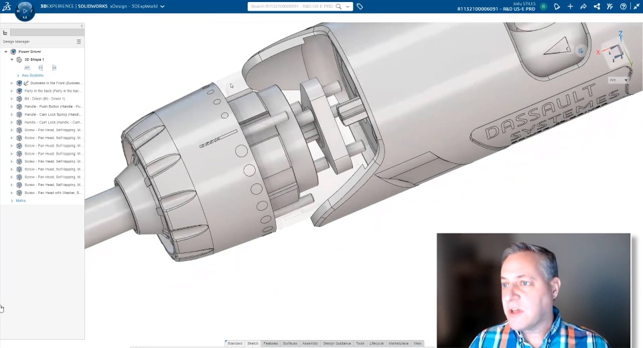Select the YZ plane icon
This screenshot has height=348, width=643.
(x=41, y=68)
